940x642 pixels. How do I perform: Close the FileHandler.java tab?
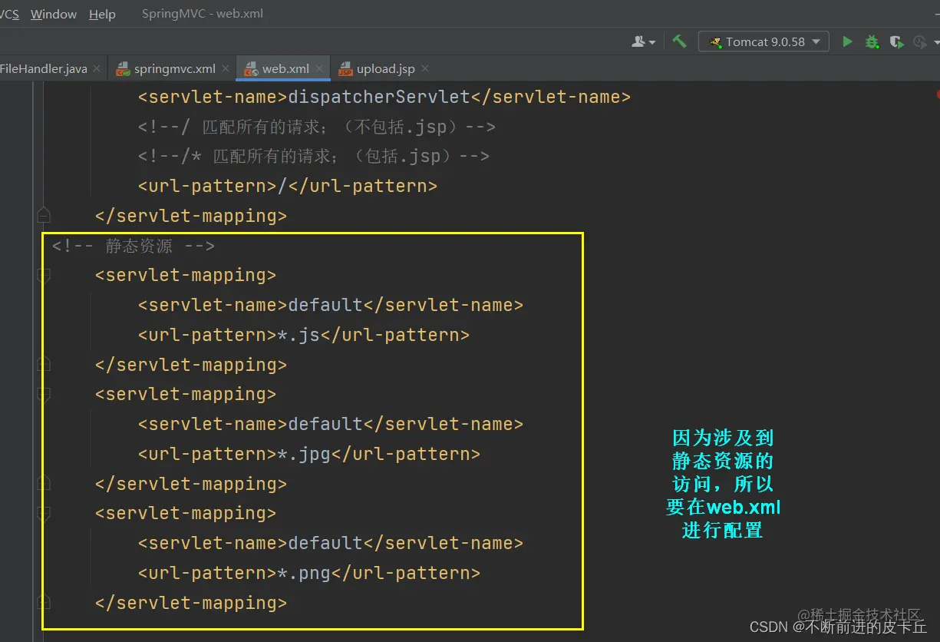97,69
